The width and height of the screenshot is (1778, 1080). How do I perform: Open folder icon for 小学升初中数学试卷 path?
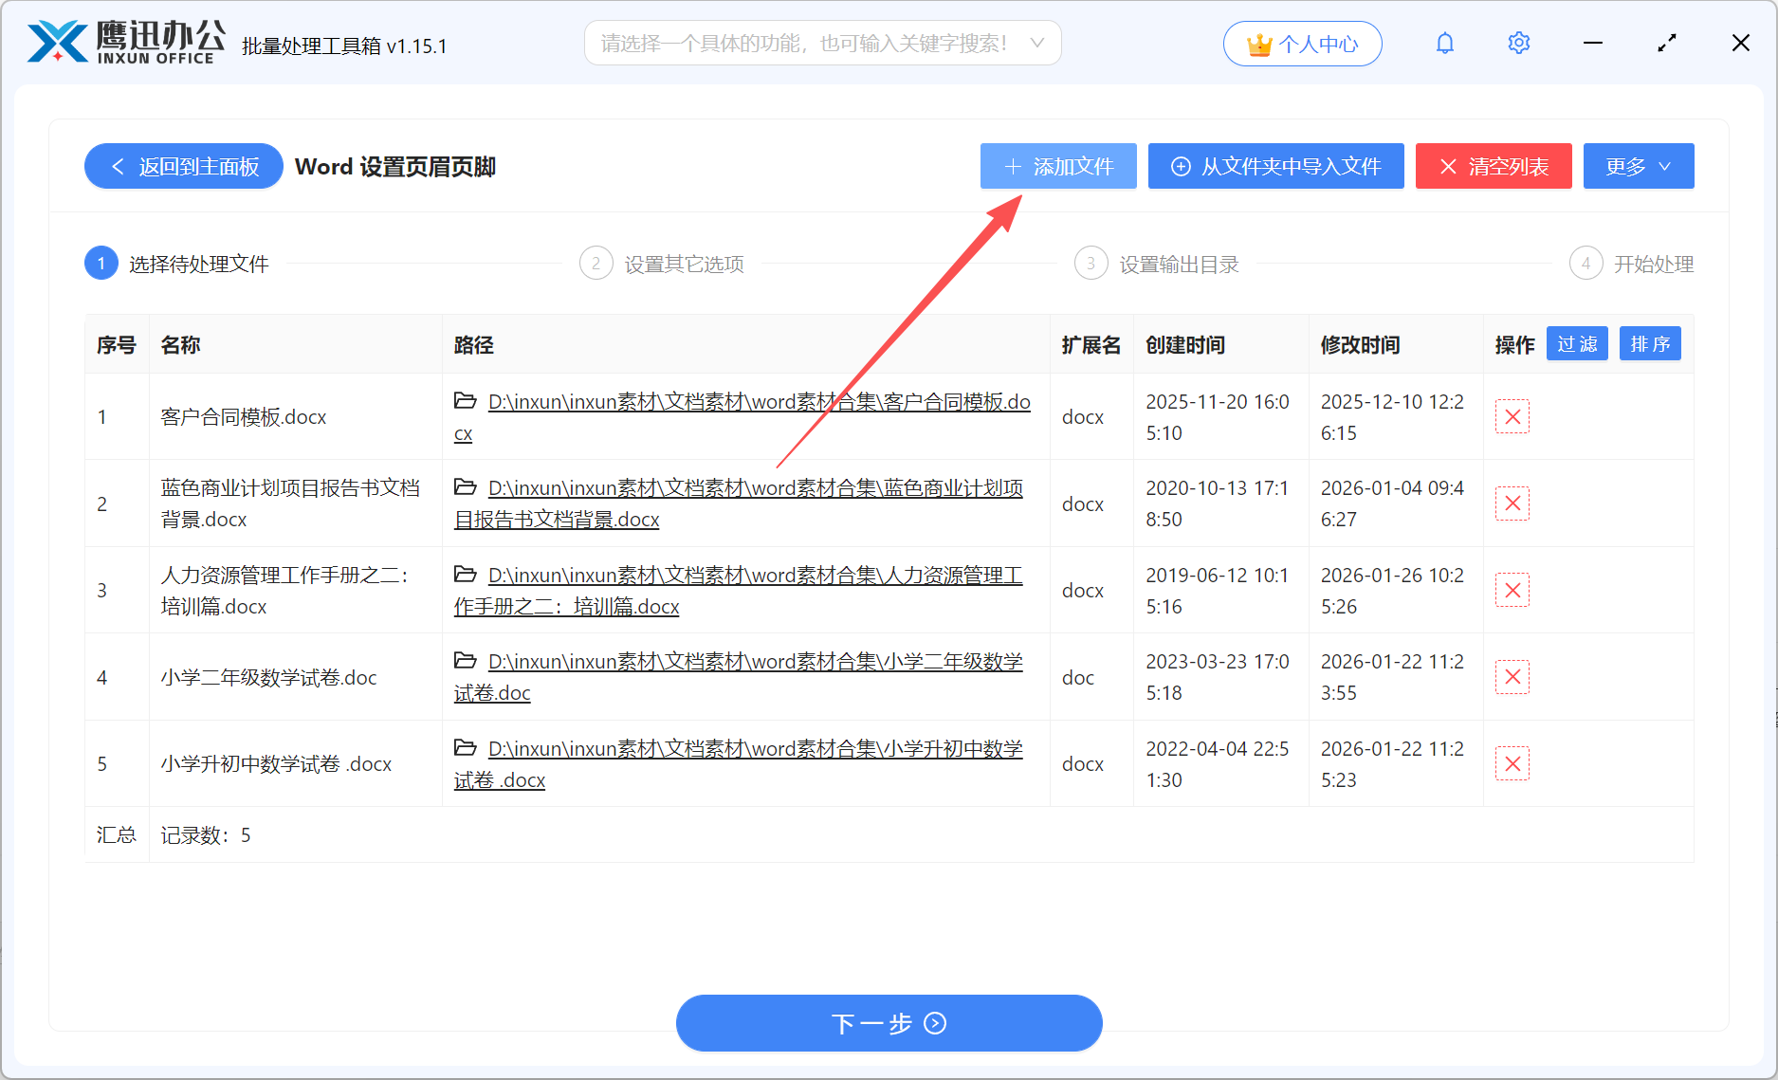tap(465, 747)
